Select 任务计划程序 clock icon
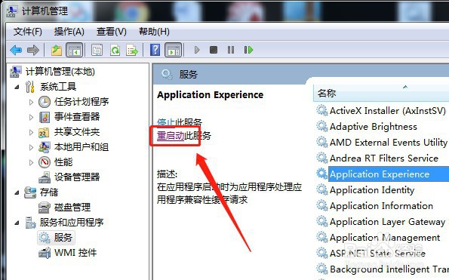The width and height of the screenshot is (449, 280). (45, 102)
